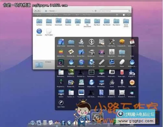Open the address bar history dropdown
163x127 pixels.
(x=93, y=11)
